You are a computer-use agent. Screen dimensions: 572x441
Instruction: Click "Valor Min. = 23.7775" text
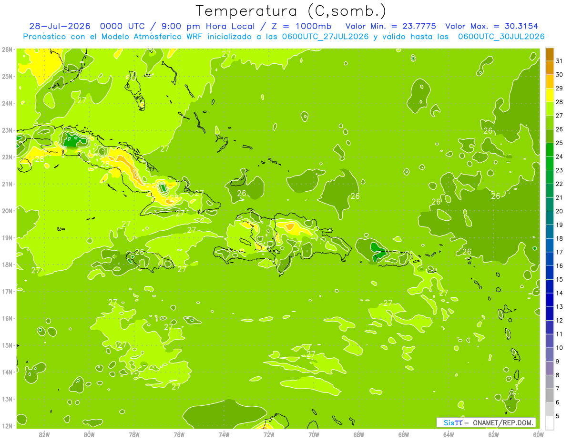pyautogui.click(x=391, y=26)
